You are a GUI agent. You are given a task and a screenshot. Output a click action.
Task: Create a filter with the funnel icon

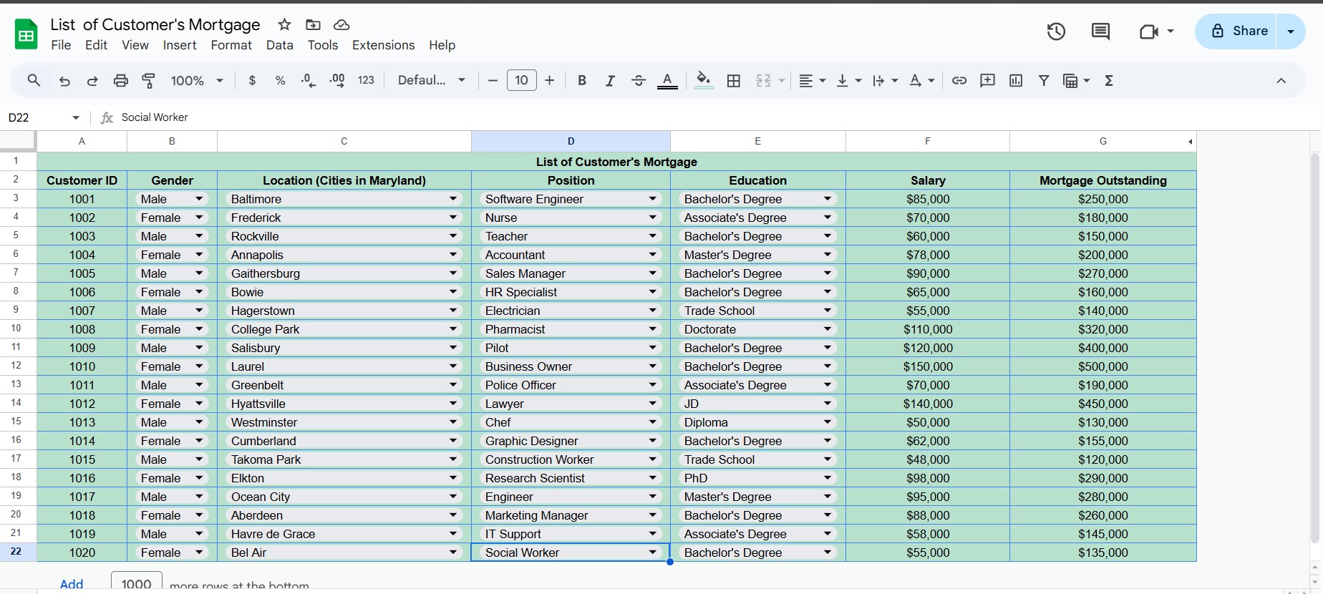[x=1044, y=81]
